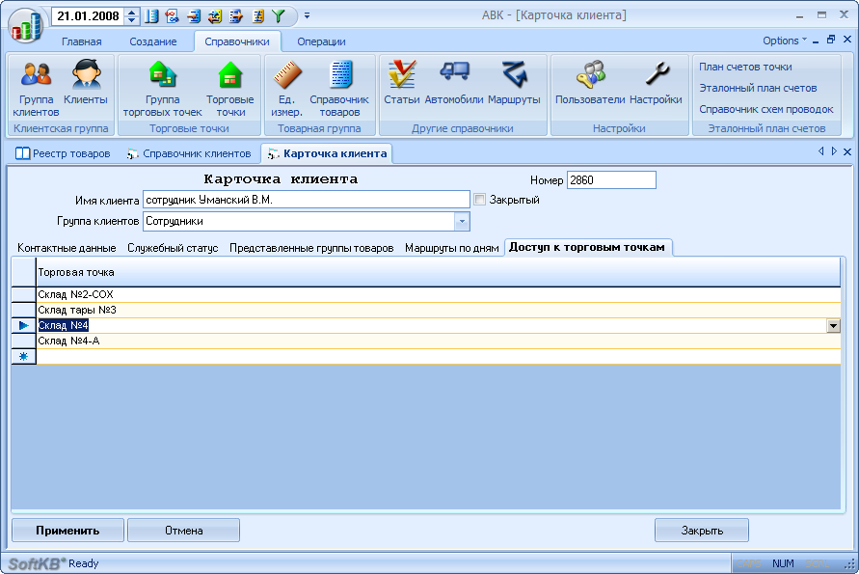Open Торговые точки directory
The height and width of the screenshot is (574, 859).
pyautogui.click(x=230, y=90)
